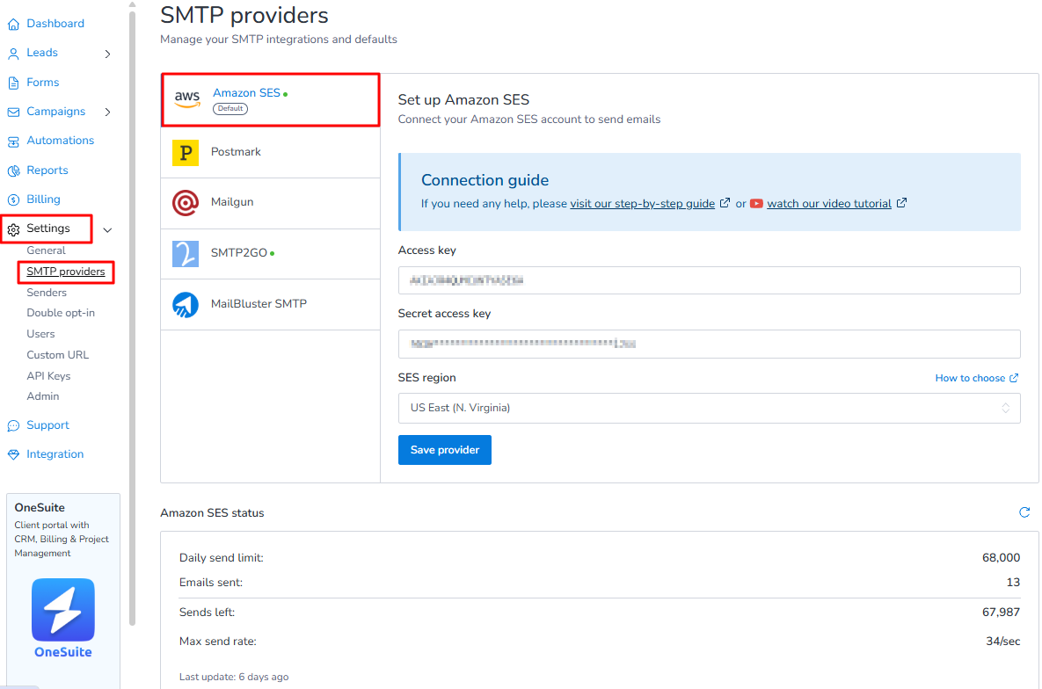
Task: Select the Amazon SES provider
Action: point(271,99)
